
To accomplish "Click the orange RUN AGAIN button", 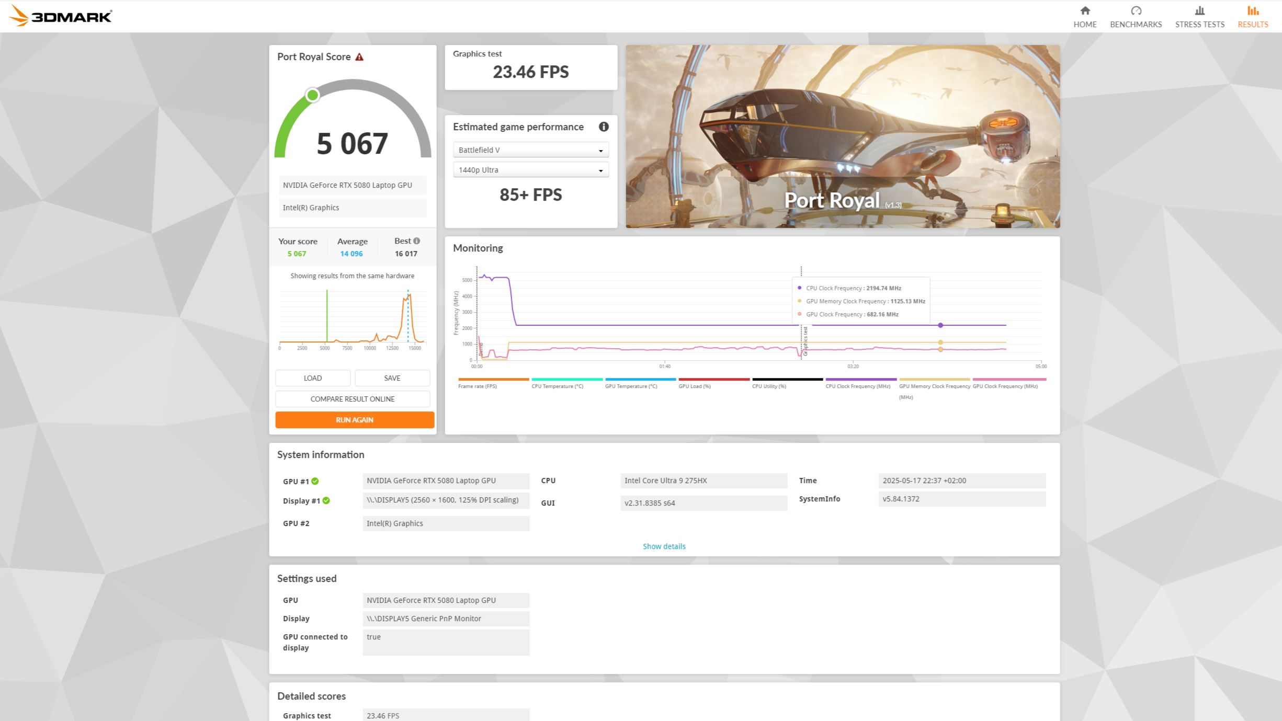I will (x=355, y=420).
